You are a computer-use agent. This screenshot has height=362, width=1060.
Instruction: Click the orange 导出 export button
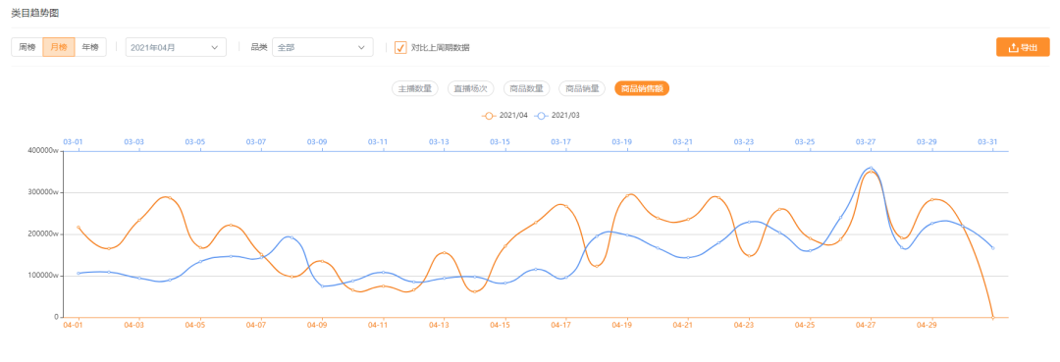pos(1023,47)
